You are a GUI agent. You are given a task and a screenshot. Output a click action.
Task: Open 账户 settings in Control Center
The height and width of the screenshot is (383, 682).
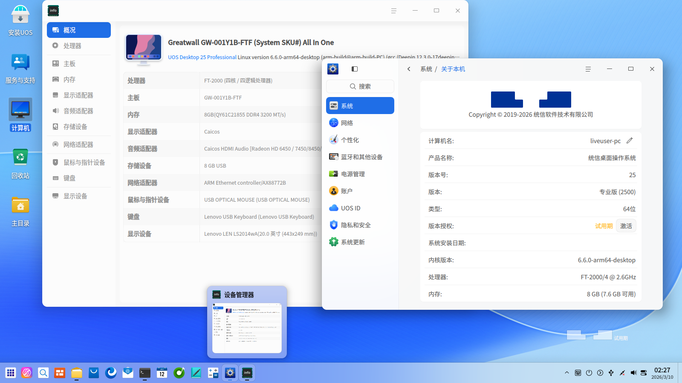(x=360, y=191)
